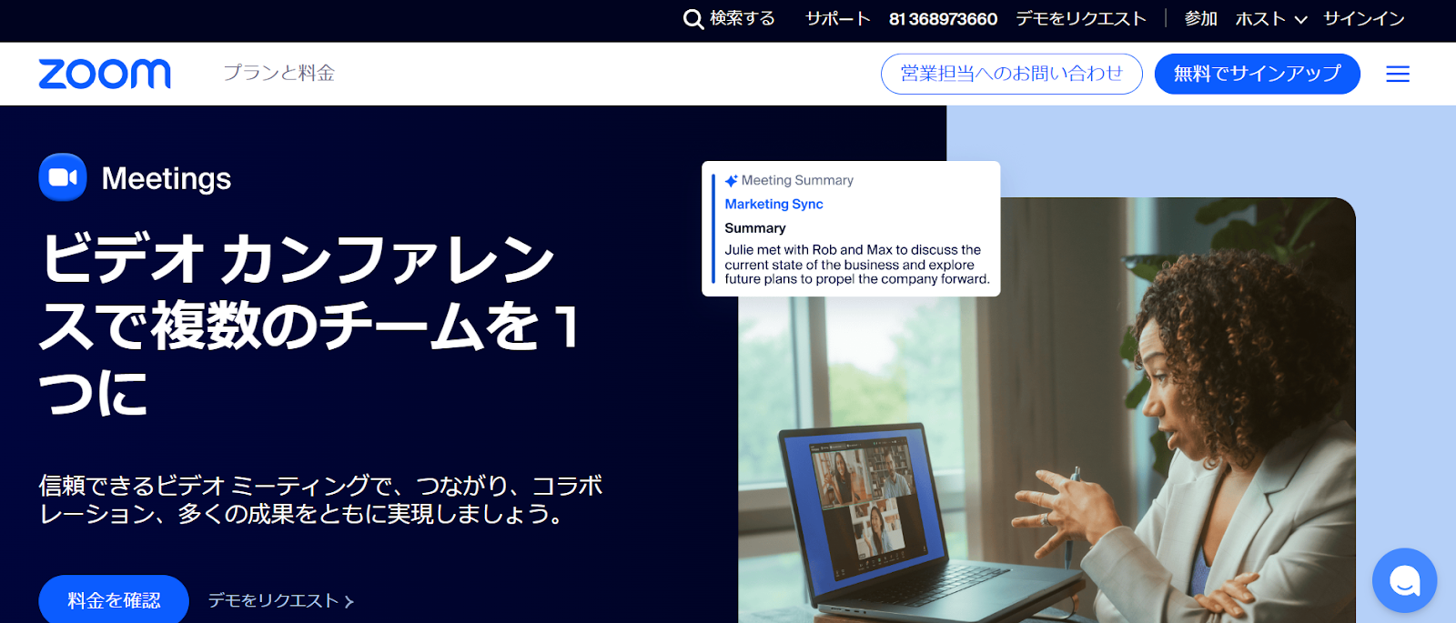1456x623 pixels.
Task: Click 営業担当へのお問い合わせ button
Action: click(1011, 74)
